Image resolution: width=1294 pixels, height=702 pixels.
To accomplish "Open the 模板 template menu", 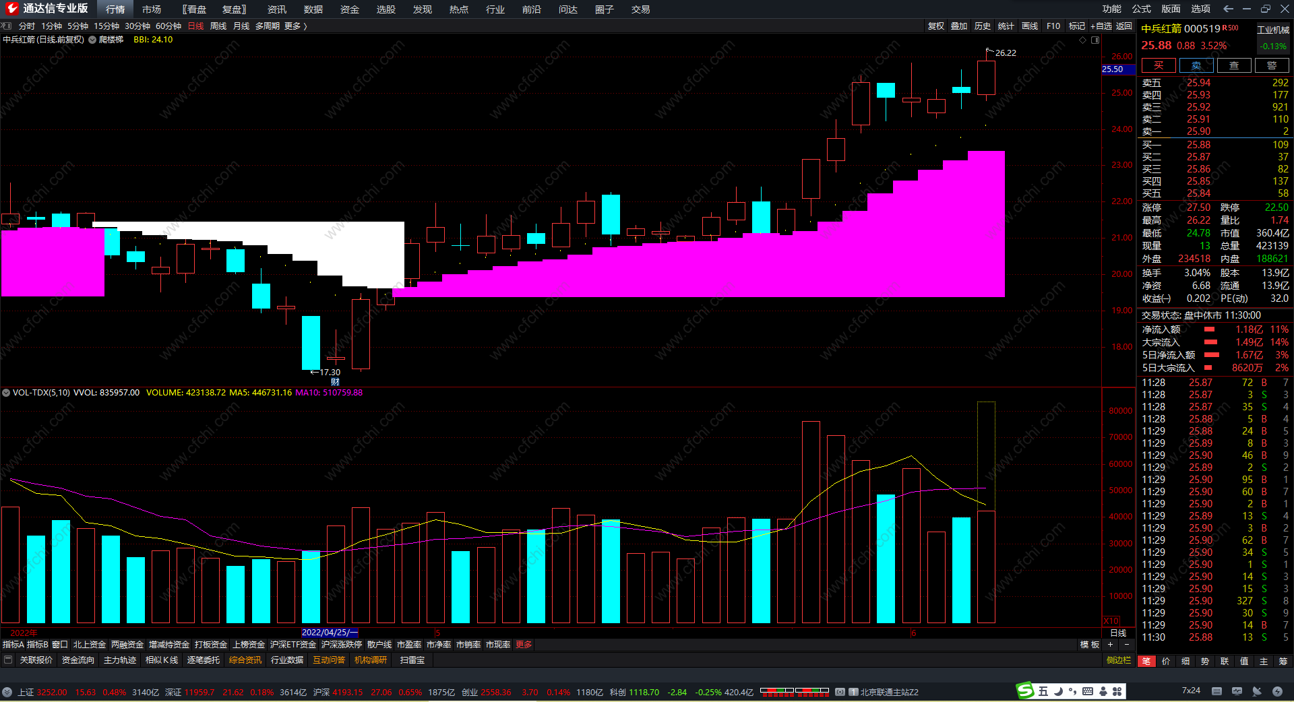I will click(1090, 645).
